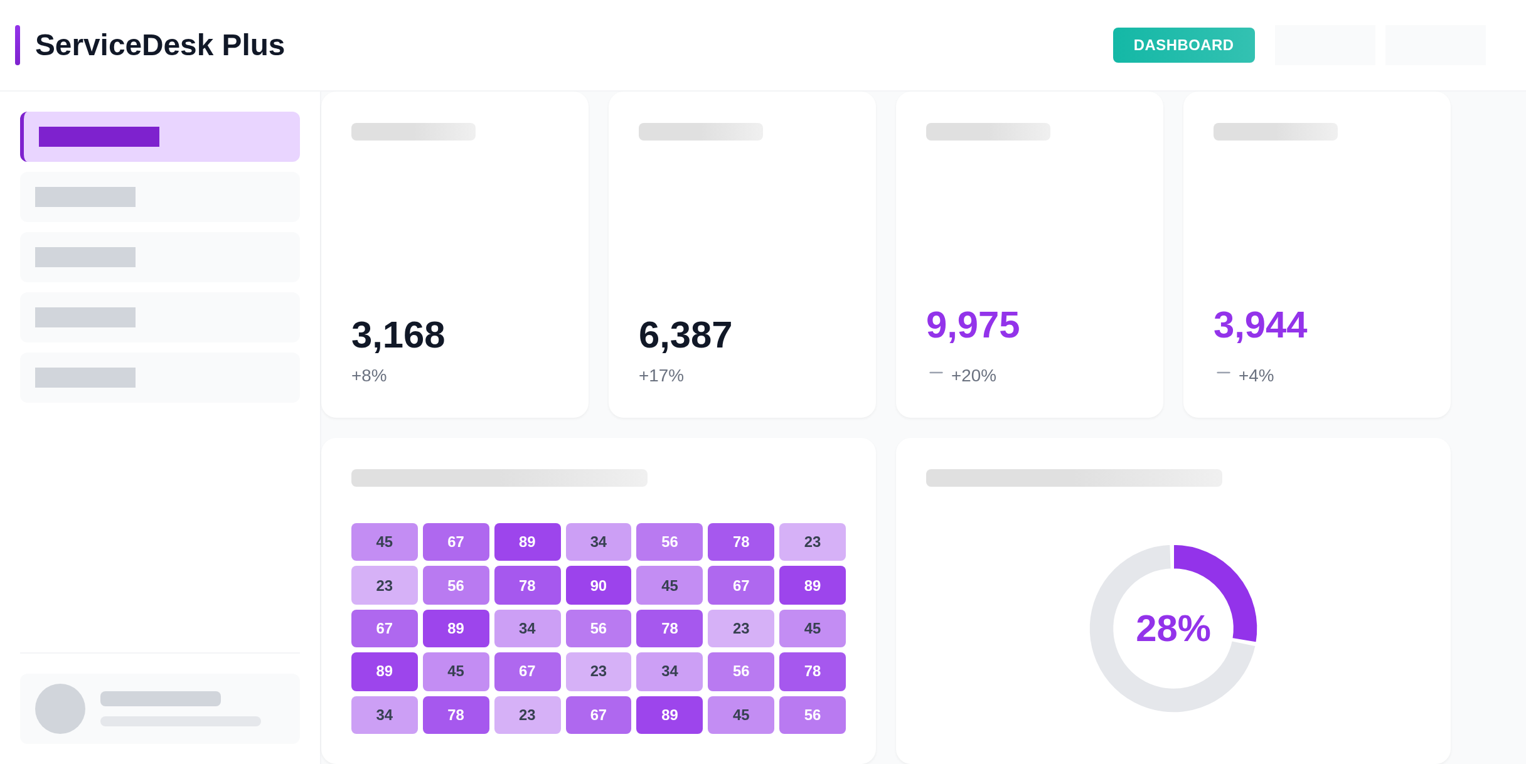Click the 3,168 metric value
The image size is (1526, 764).
click(398, 335)
